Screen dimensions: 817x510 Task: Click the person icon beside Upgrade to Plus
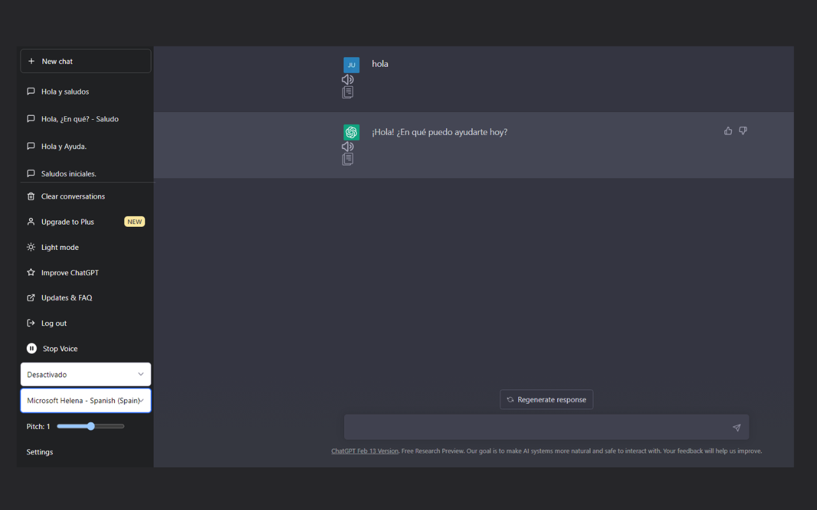coord(31,222)
